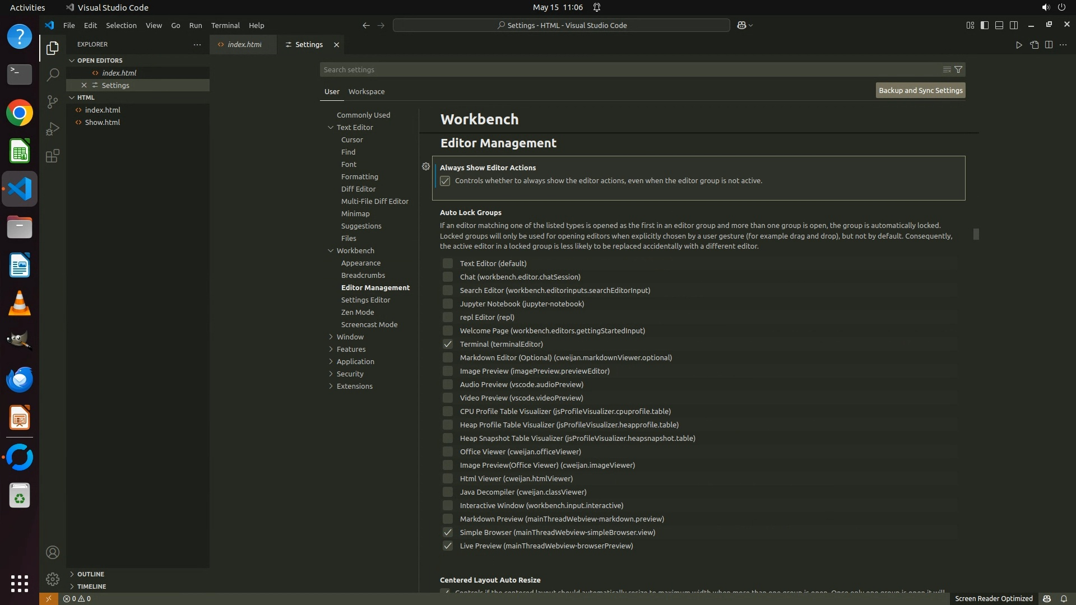Image resolution: width=1076 pixels, height=605 pixels.
Task: Click the Search settings input field
Action: 628,69
